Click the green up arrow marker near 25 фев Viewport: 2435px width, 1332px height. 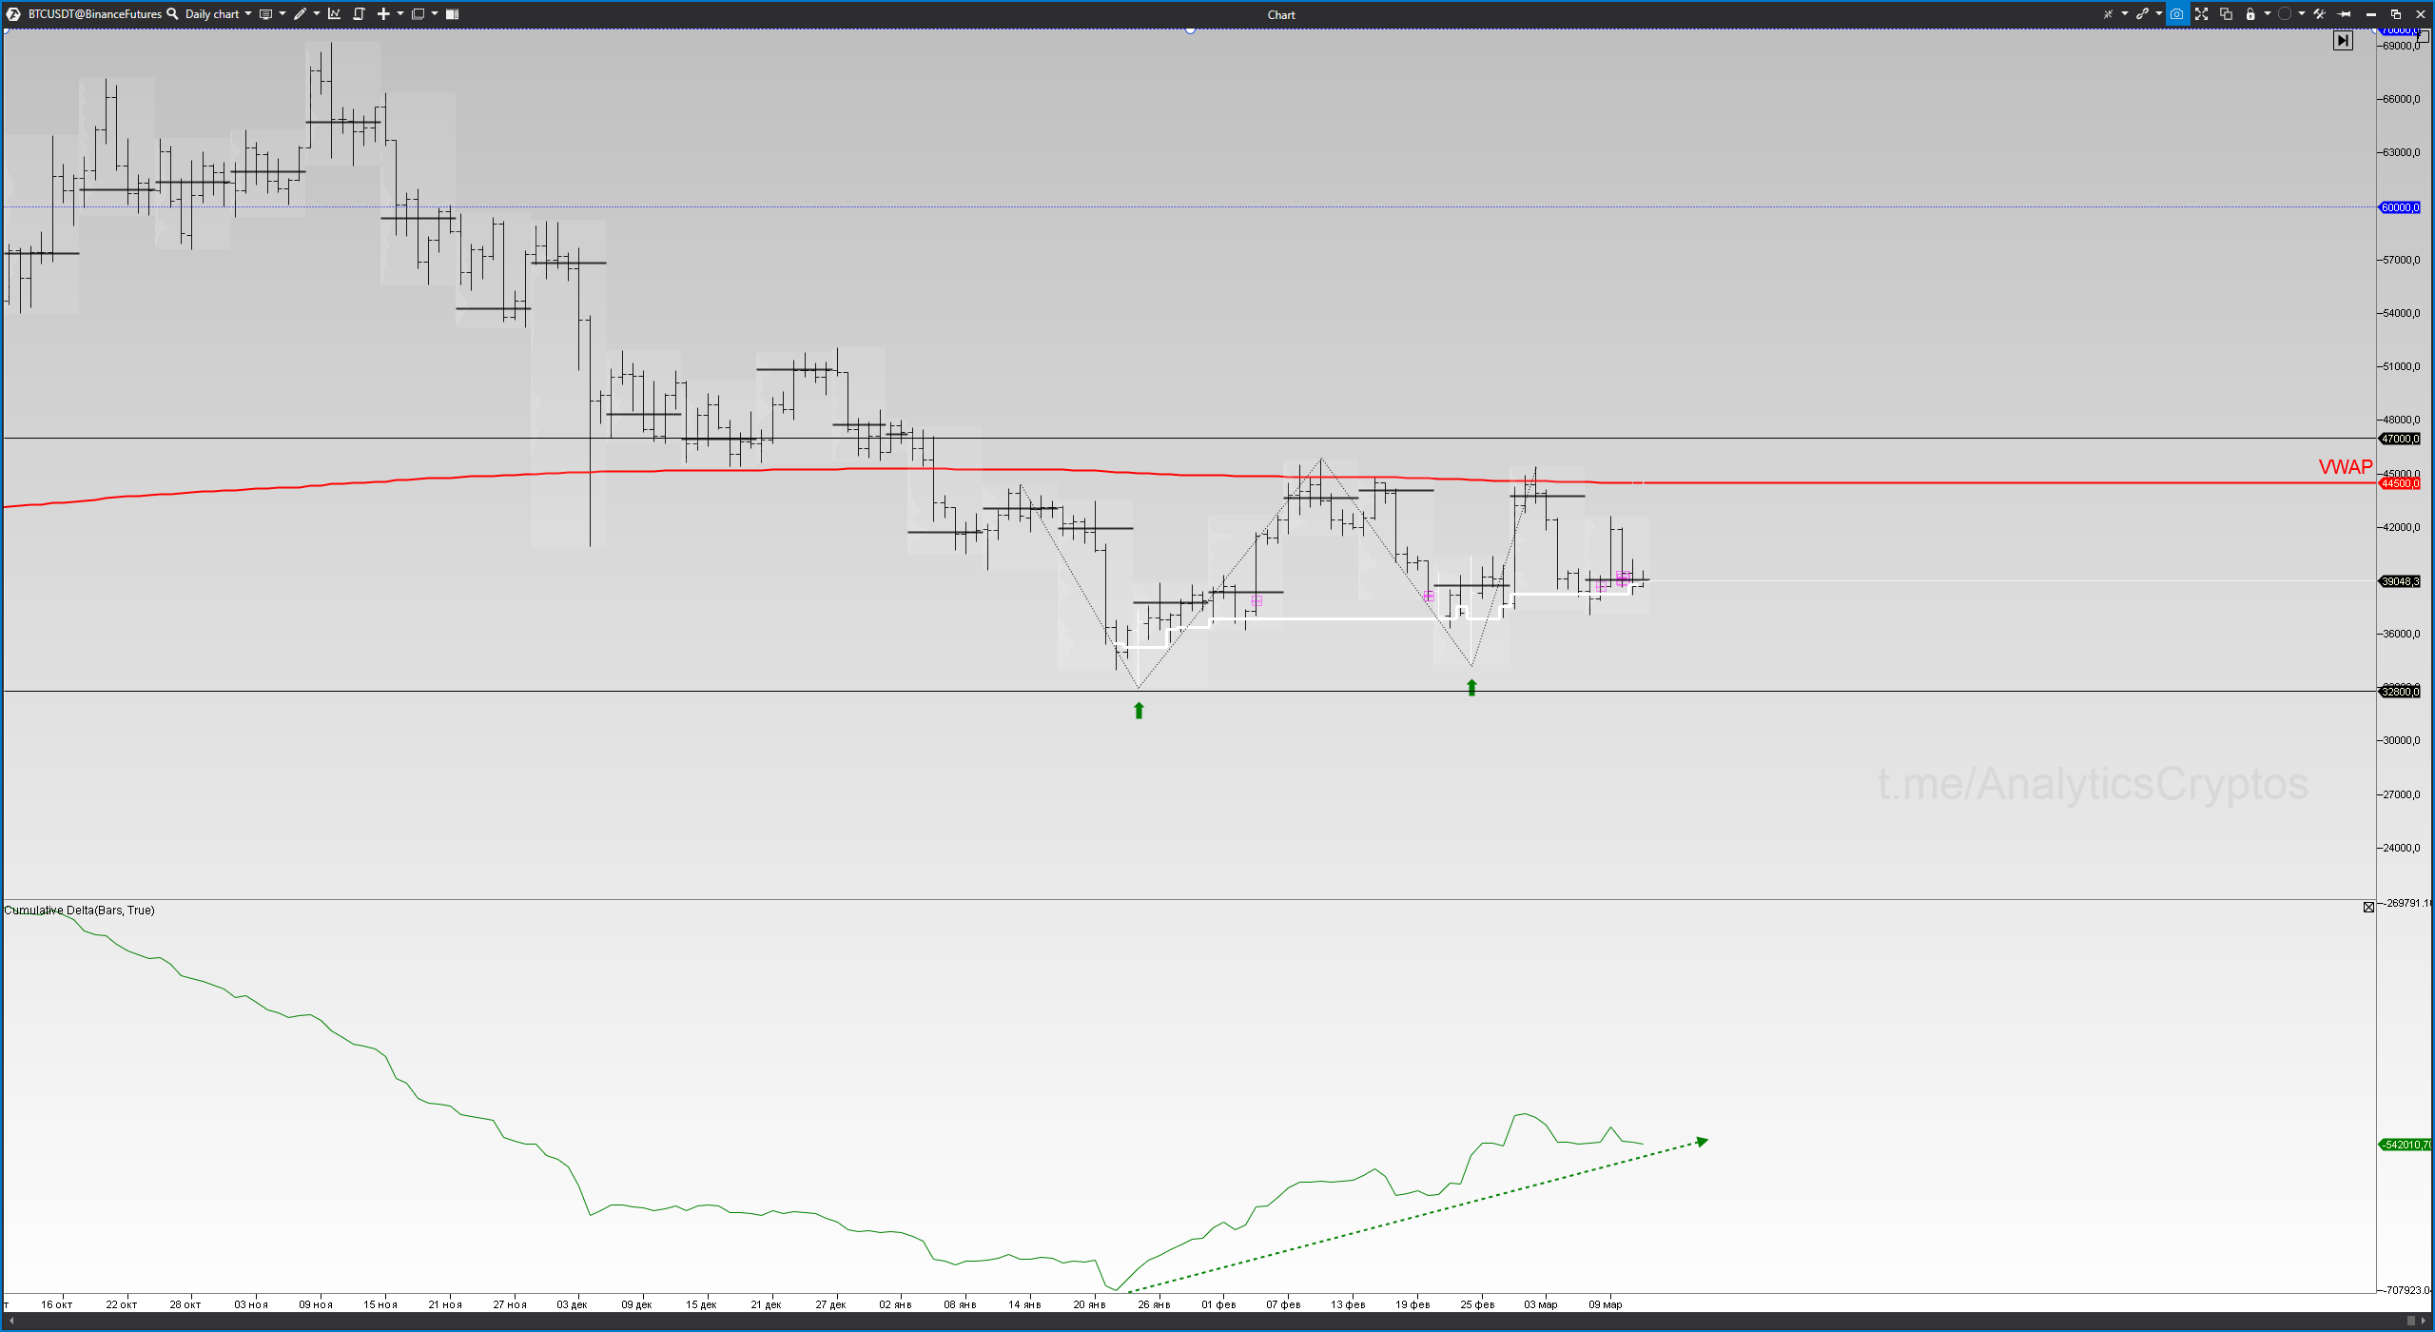[x=1471, y=688]
